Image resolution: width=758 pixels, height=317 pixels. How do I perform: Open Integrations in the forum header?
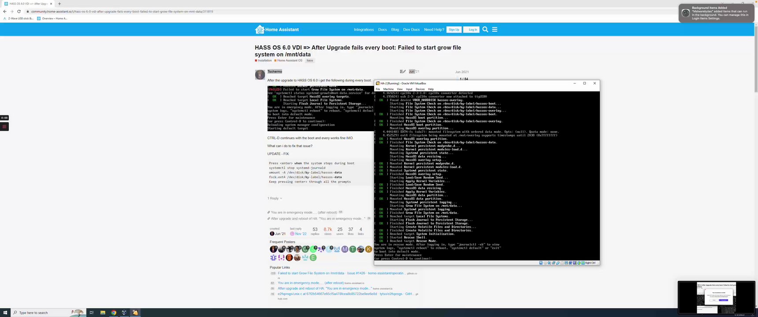pyautogui.click(x=364, y=29)
